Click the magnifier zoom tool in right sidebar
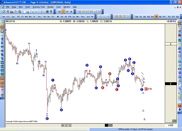182x131 pixels. pyautogui.click(x=180, y=89)
